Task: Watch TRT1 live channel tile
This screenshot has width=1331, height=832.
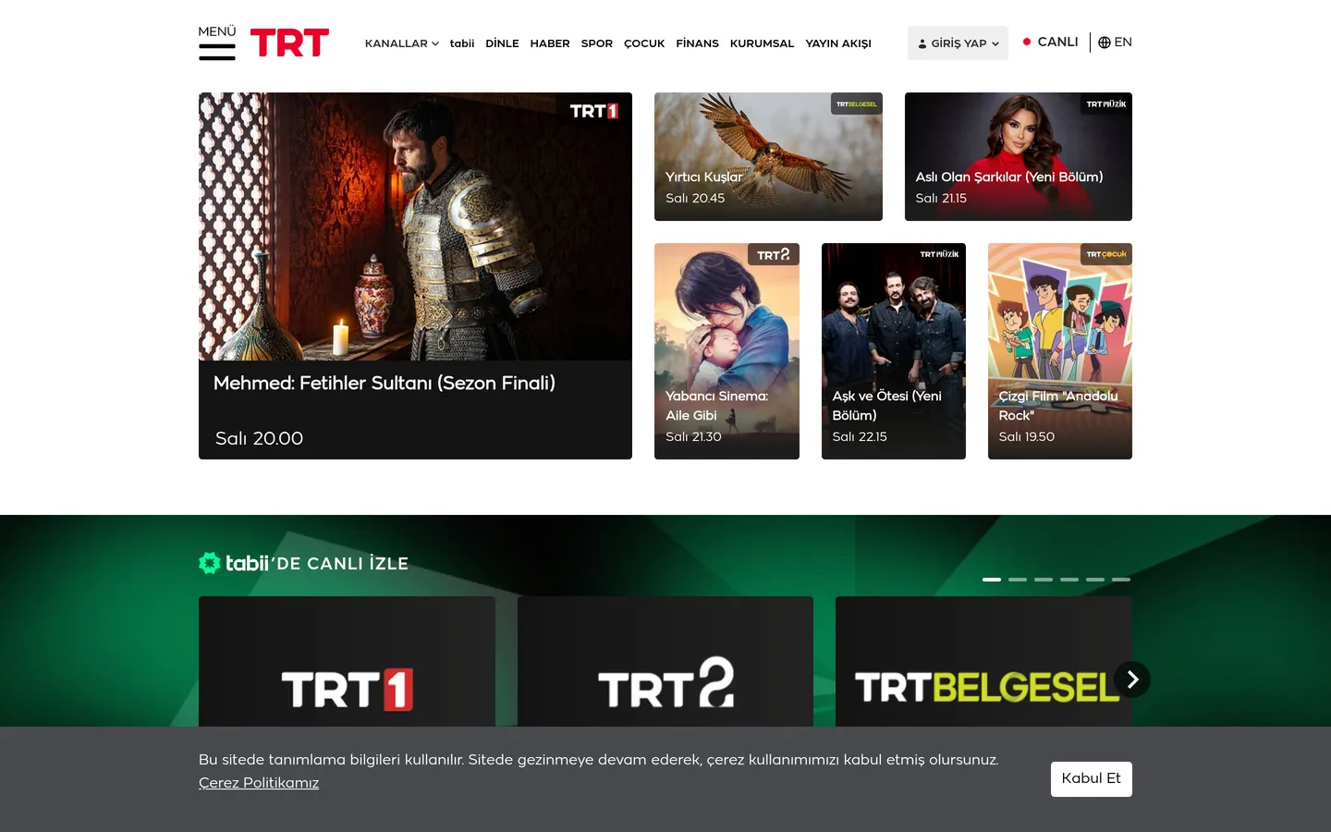Action: 347,661
